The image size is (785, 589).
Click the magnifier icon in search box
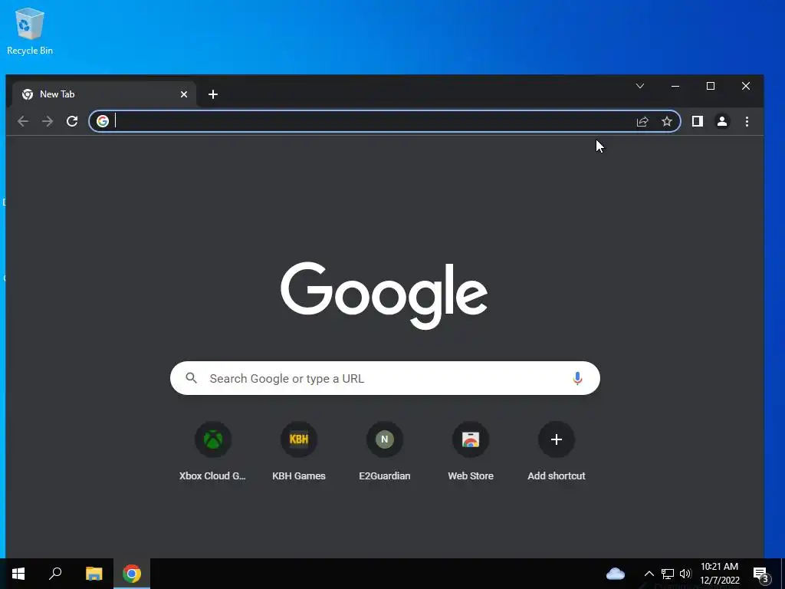[191, 378]
